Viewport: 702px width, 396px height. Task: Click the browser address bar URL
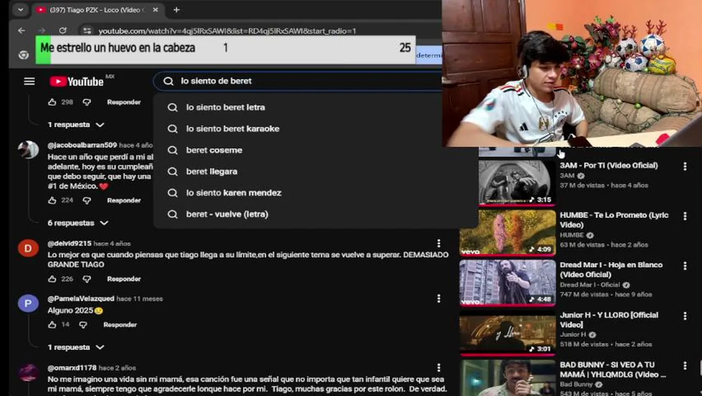point(227,31)
